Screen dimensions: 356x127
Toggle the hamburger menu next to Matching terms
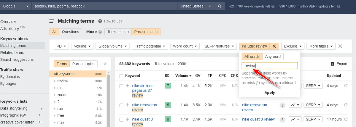pos(52,21)
